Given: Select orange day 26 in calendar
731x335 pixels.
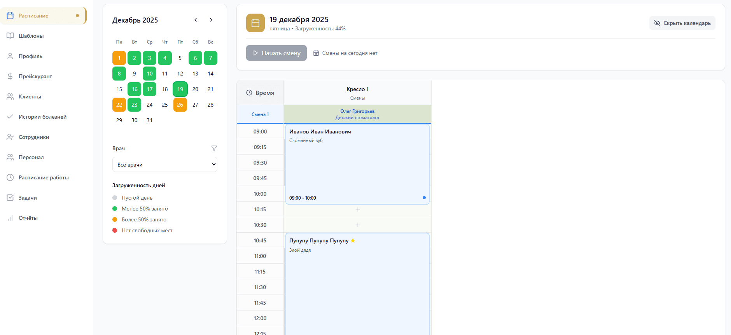Looking at the screenshot, I should click(x=180, y=105).
